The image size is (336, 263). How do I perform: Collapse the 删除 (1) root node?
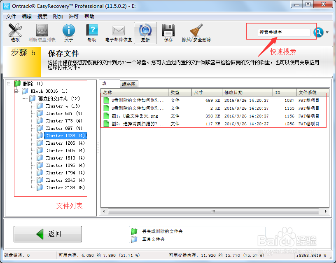pyautogui.click(x=9, y=83)
